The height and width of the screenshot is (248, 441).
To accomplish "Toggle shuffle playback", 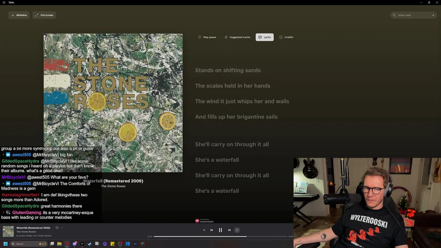I will (x=204, y=230).
